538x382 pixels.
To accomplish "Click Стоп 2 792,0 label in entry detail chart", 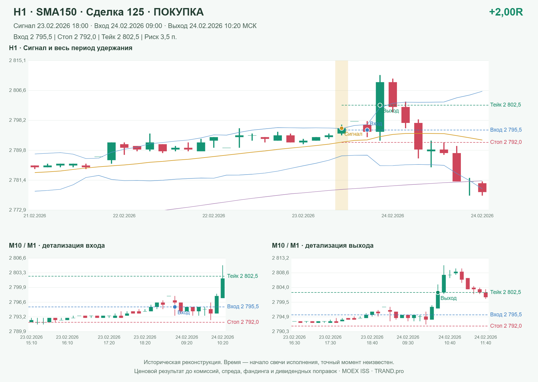I will (x=243, y=322).
